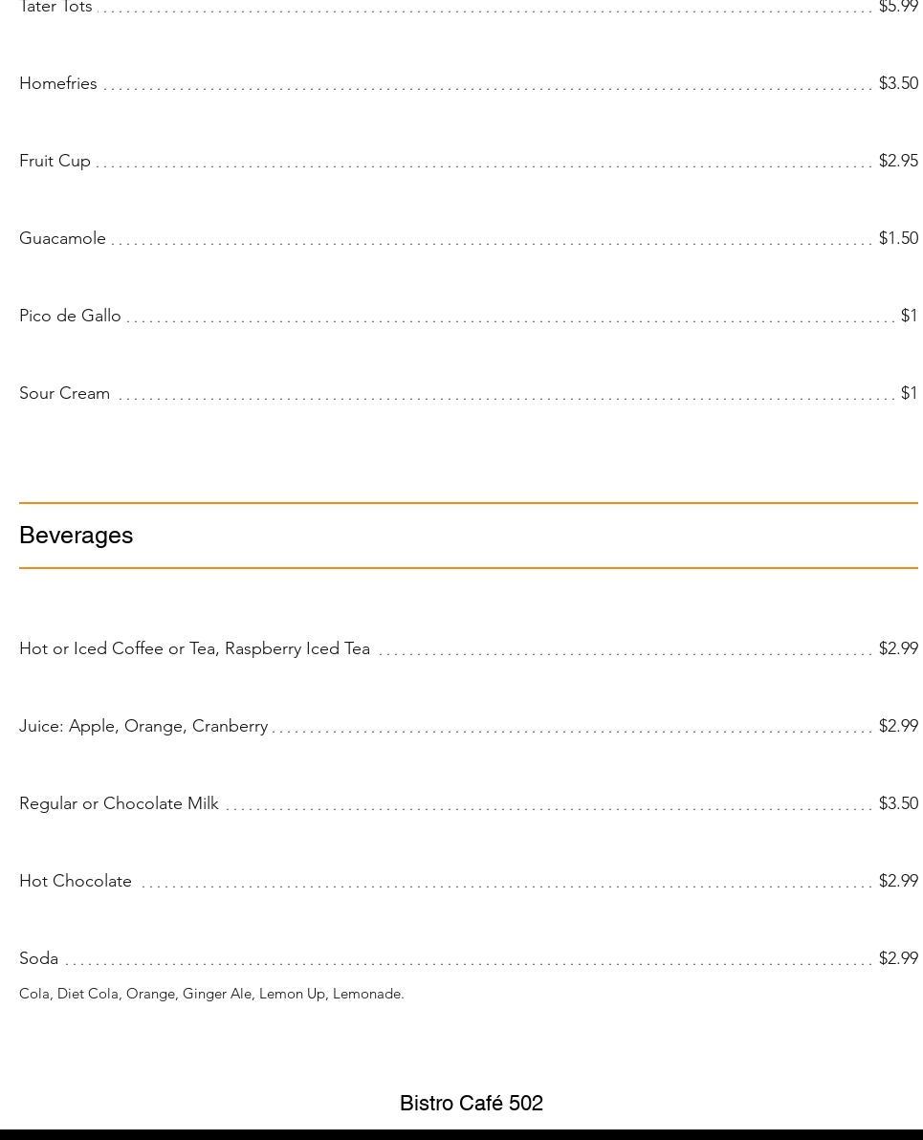Click the Juice: Apple, Orange, Cranberry item
The width and height of the screenshot is (923, 1140).
[143, 727]
